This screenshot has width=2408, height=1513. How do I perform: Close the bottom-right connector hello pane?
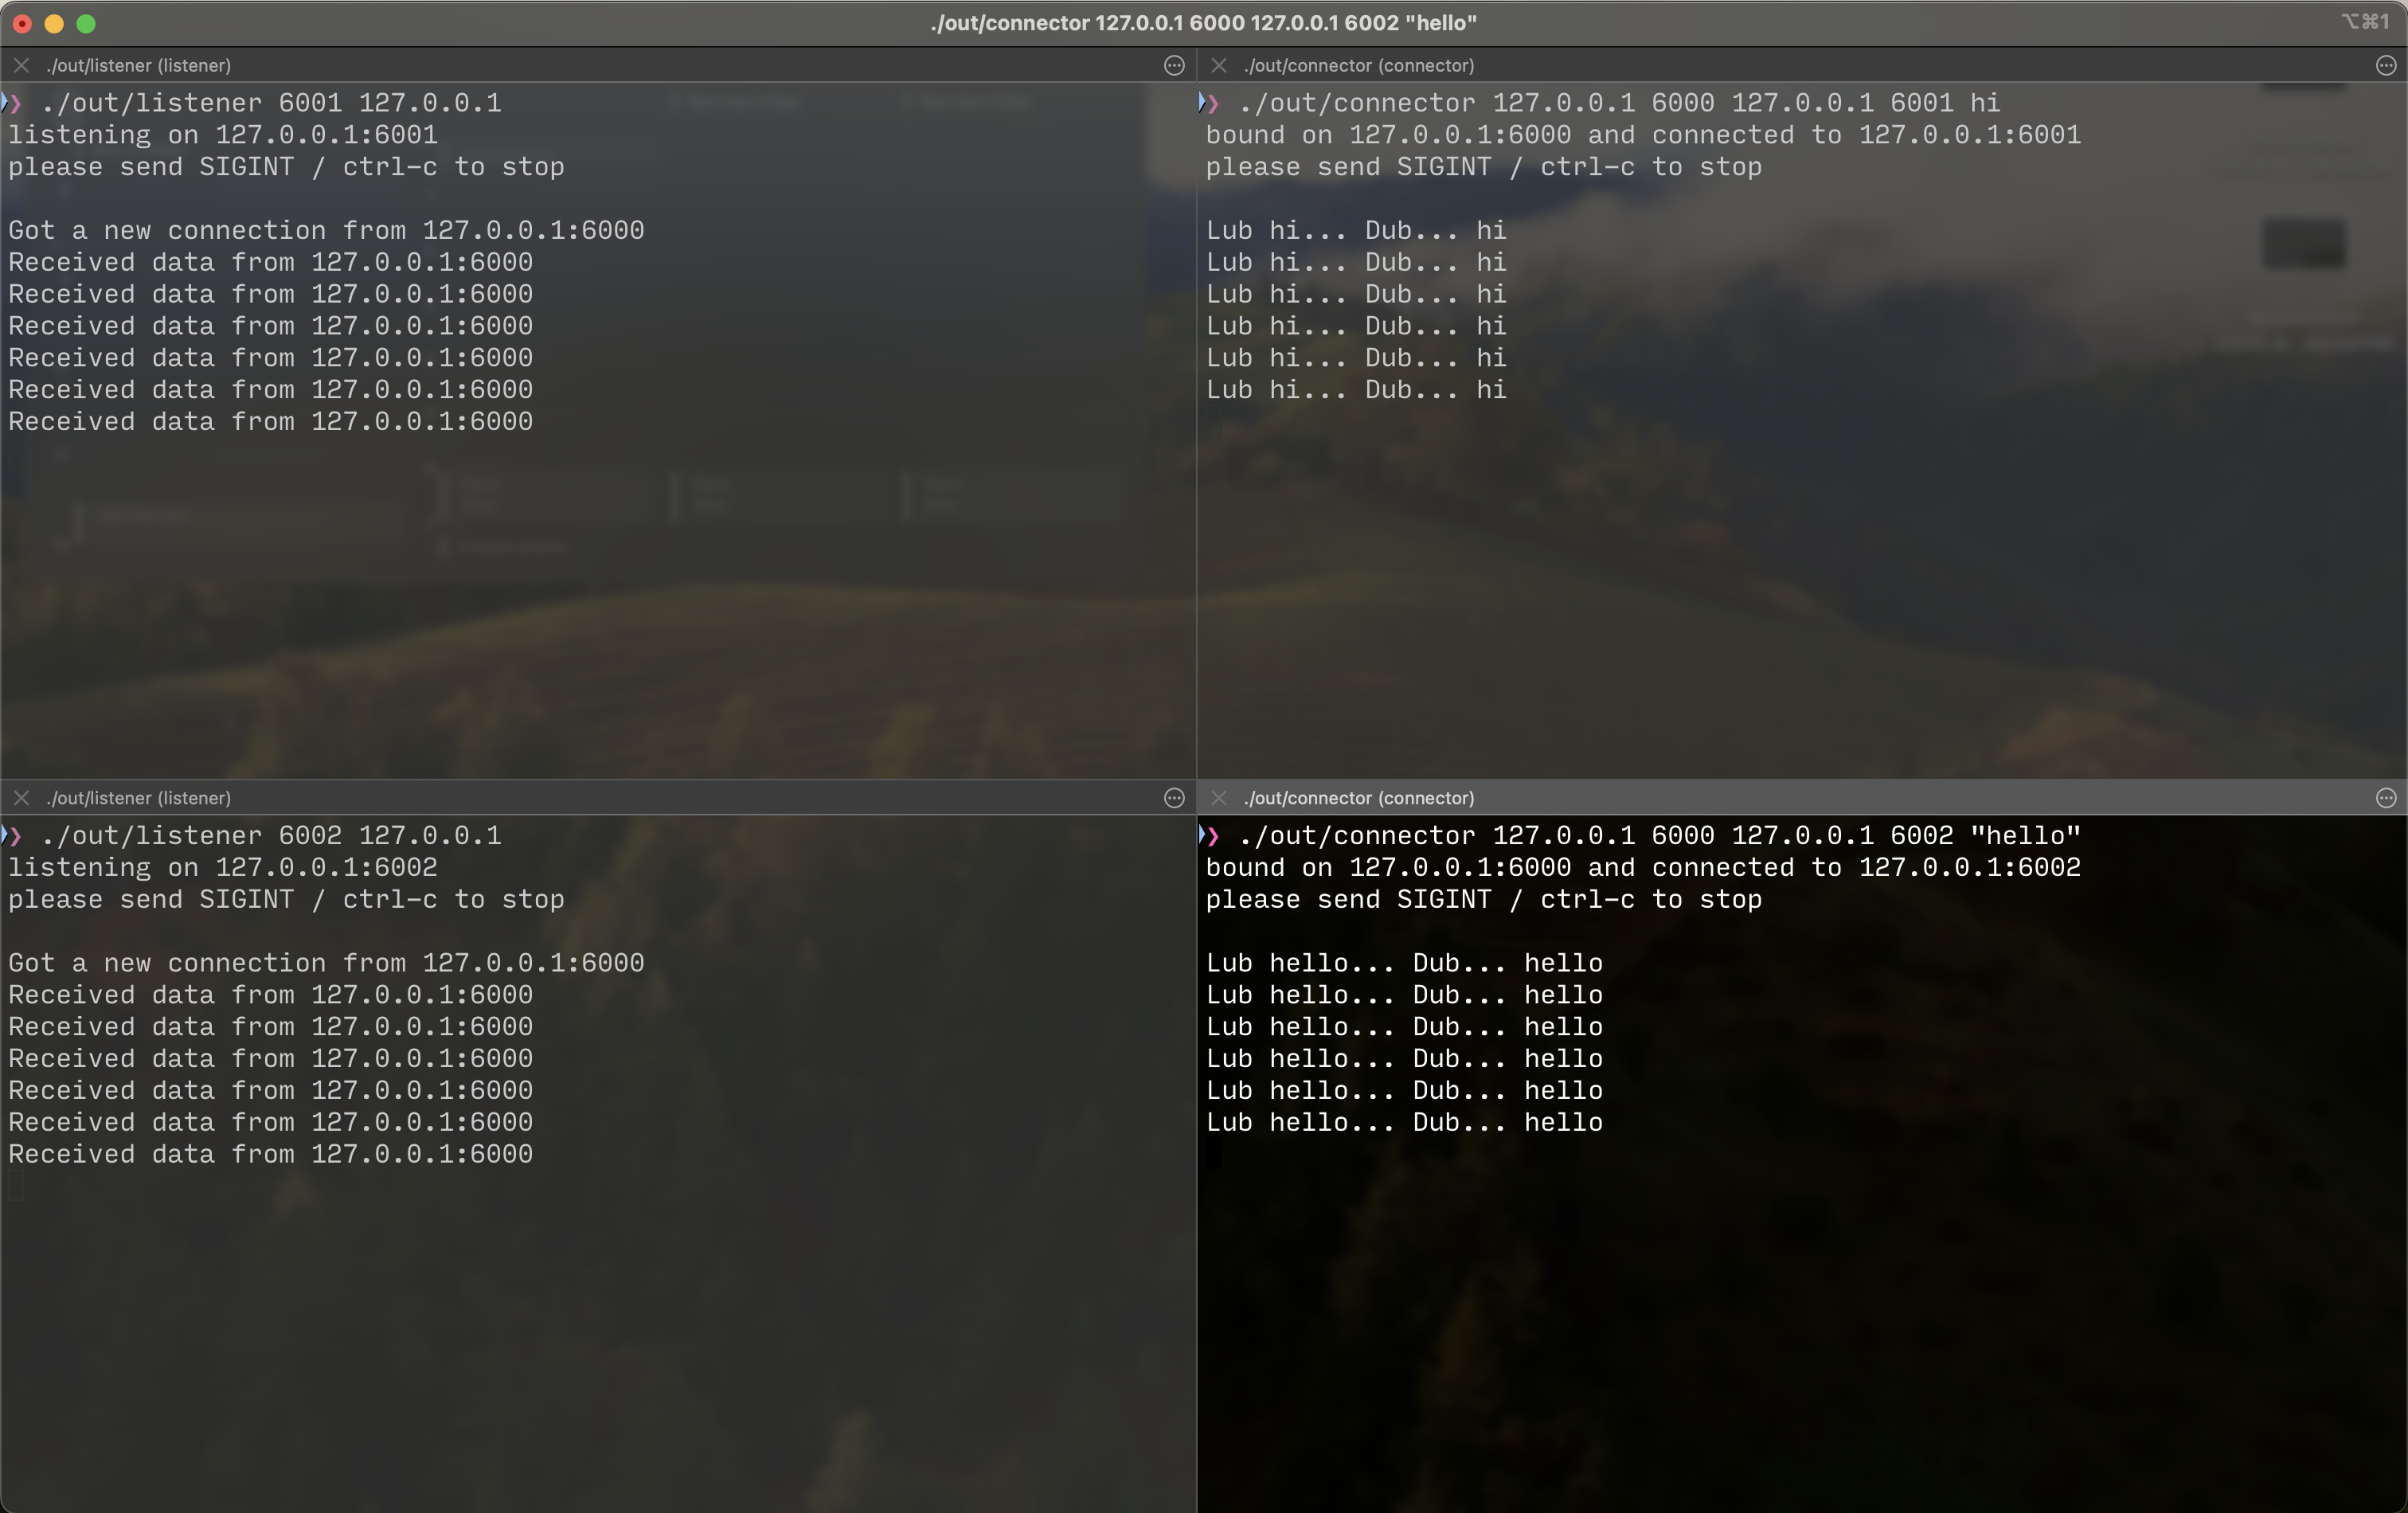[x=1218, y=798]
